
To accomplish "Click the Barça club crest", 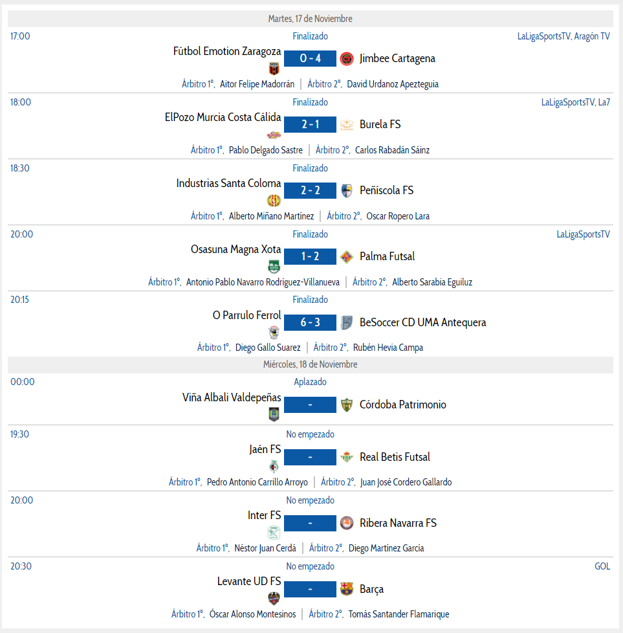I will coord(347,589).
